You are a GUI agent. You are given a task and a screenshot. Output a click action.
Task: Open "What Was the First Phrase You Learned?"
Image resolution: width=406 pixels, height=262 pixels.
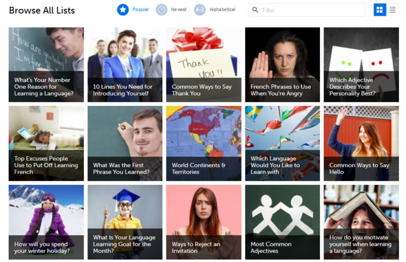(125, 143)
